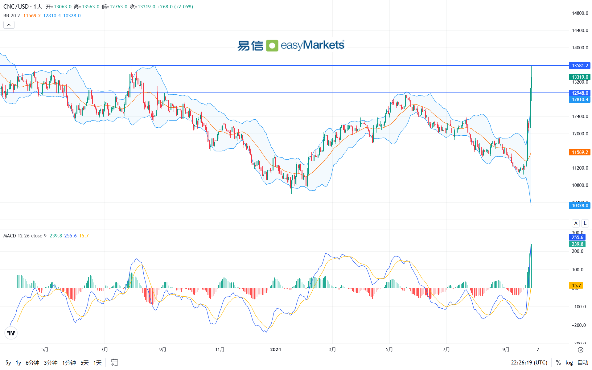Click the orange BB basis label 11569.2
The image size is (592, 370).
point(580,152)
